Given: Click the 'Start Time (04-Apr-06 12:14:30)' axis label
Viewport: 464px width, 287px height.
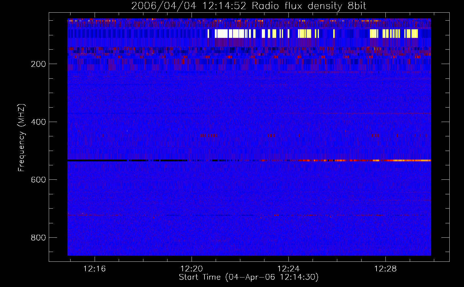Looking at the screenshot, I should [x=249, y=277].
